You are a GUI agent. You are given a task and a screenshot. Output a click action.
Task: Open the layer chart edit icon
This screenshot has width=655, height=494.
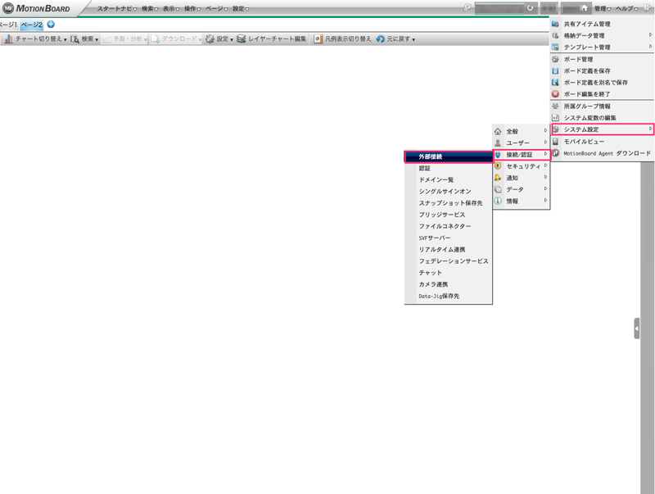pos(241,39)
